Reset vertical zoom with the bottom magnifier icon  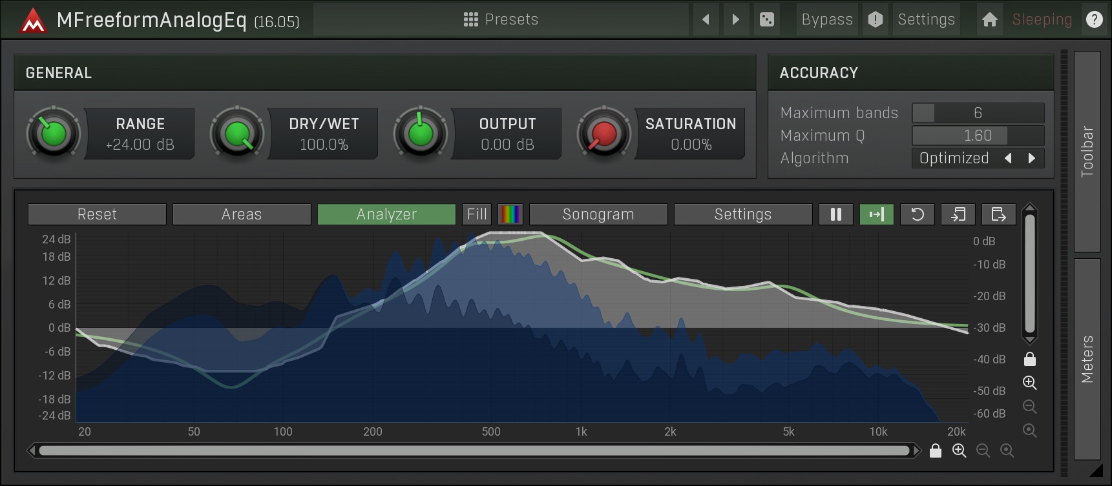tap(1030, 430)
